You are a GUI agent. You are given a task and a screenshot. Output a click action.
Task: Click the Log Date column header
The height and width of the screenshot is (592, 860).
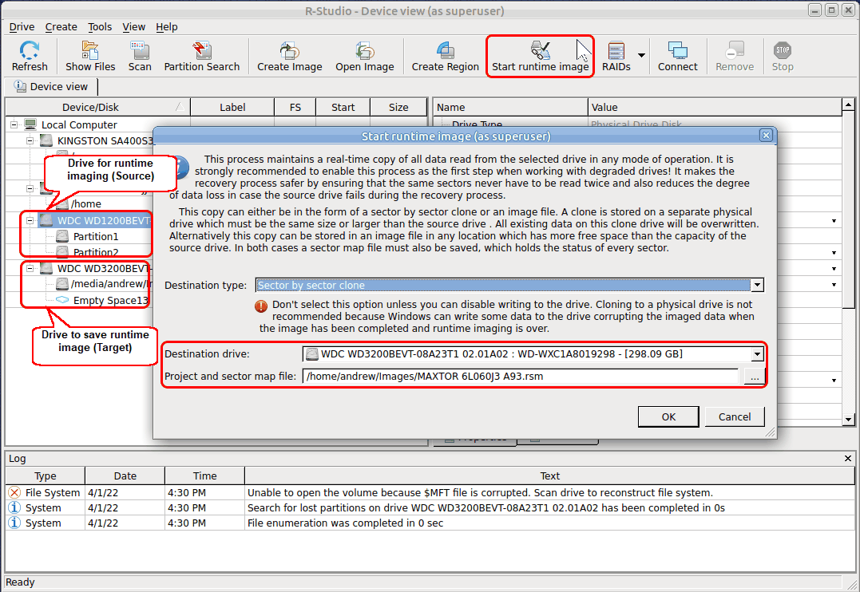coord(125,476)
